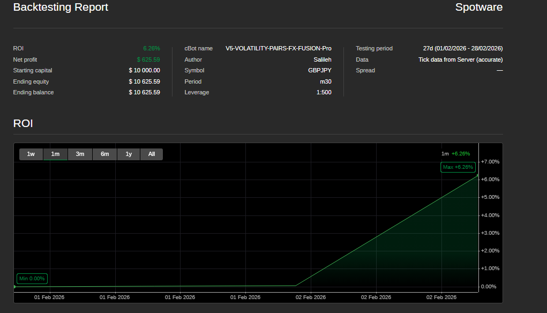Select the cBot name V5-VOLATILITY-PAIRS-FX-FUSION-Pro

(x=278, y=48)
